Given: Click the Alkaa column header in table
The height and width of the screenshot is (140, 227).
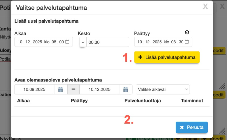Looking at the screenshot, I should 24,101.
